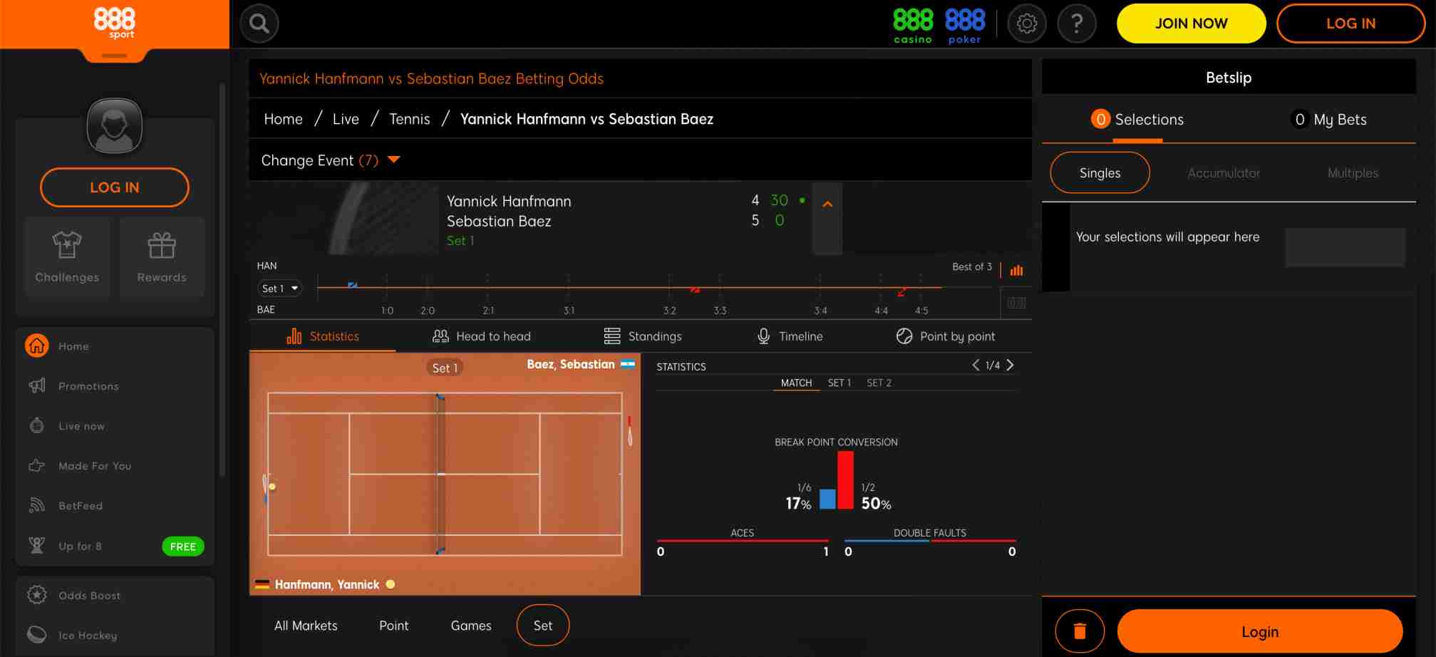Click the sidebar vertical scrollbar
This screenshot has width=1436, height=657.
(222, 279)
